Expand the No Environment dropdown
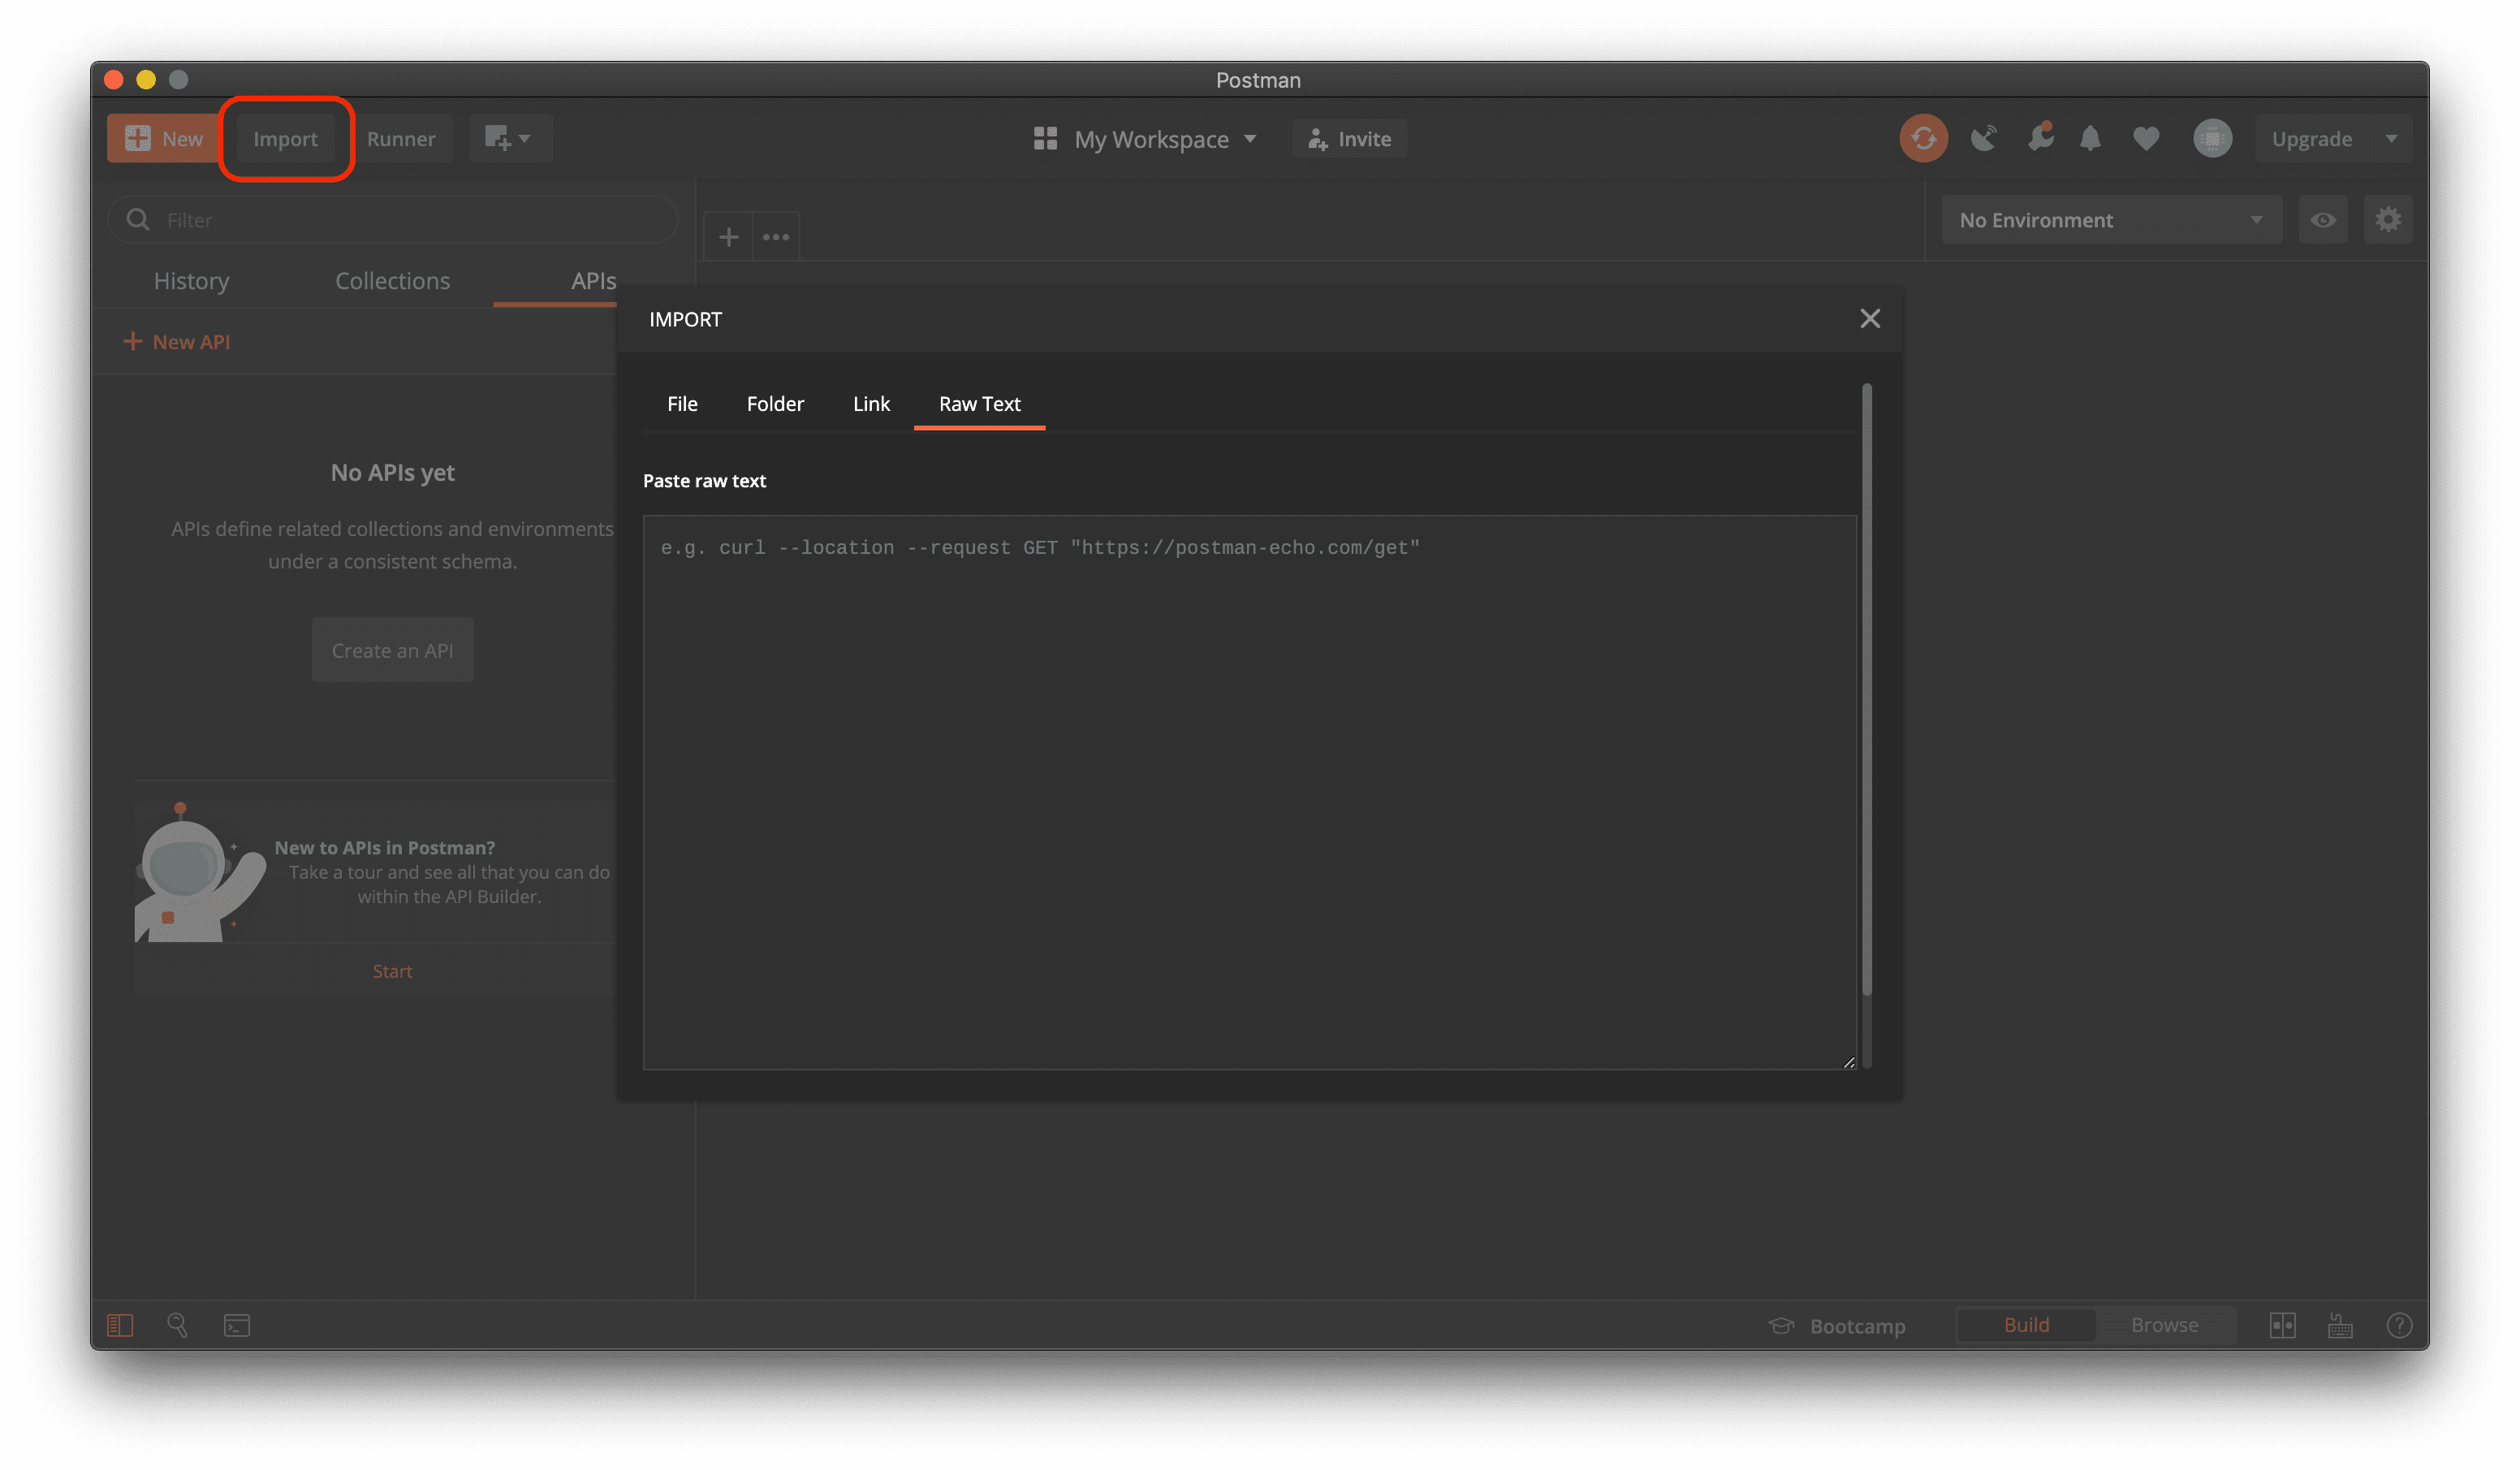Viewport: 2520px width, 1470px height. 2110,220
